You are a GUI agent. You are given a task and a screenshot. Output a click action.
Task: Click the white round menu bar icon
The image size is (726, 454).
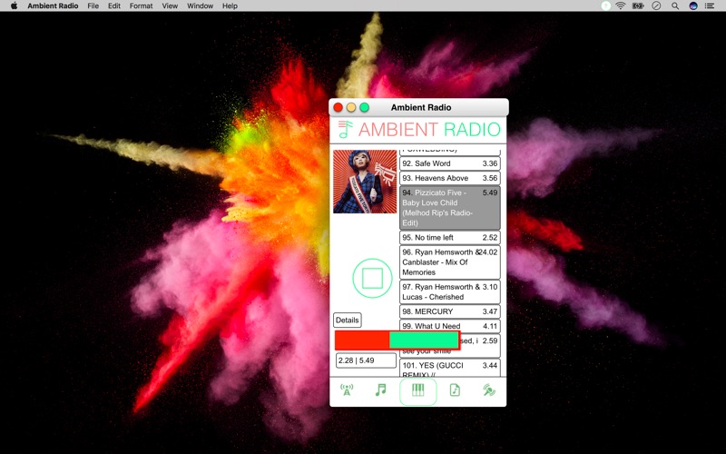point(605,5)
